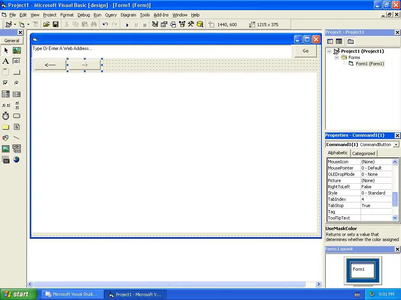Select Form1 (Form1) in project tree

click(x=370, y=64)
